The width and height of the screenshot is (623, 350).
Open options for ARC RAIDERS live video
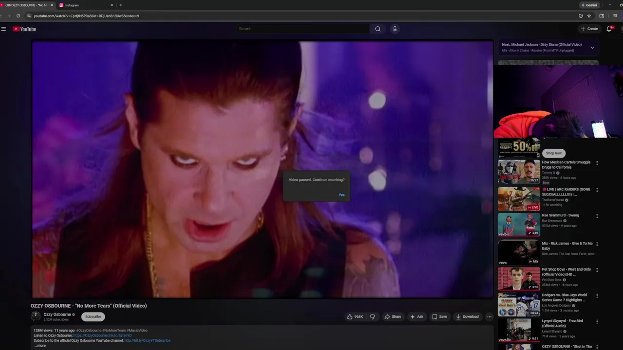(x=597, y=190)
